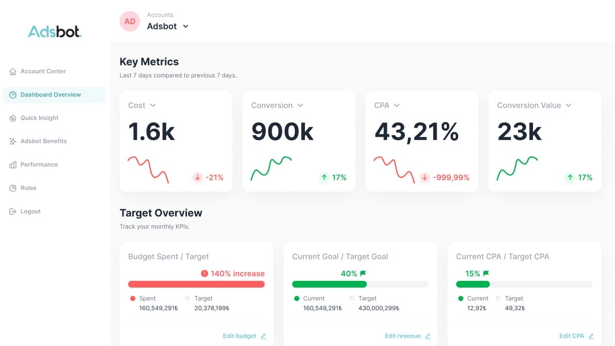Click the pencil icon beside Edit budget
Viewport: 615px width, 346px height.
click(x=263, y=336)
